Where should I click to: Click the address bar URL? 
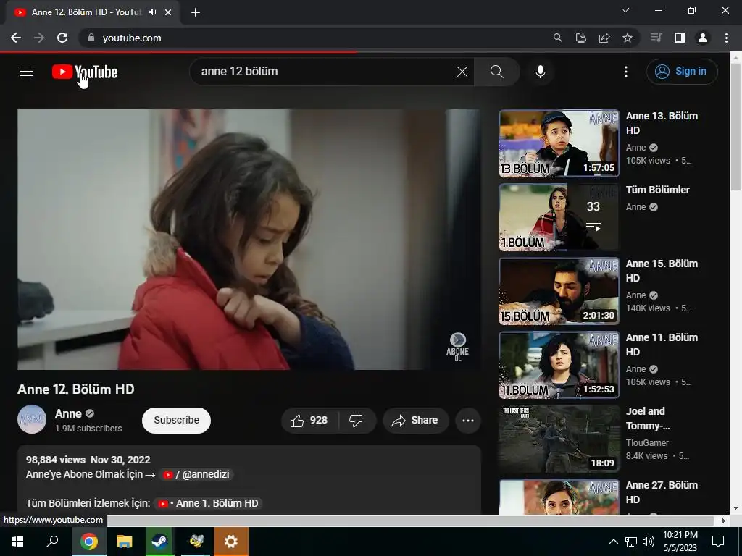point(132,38)
